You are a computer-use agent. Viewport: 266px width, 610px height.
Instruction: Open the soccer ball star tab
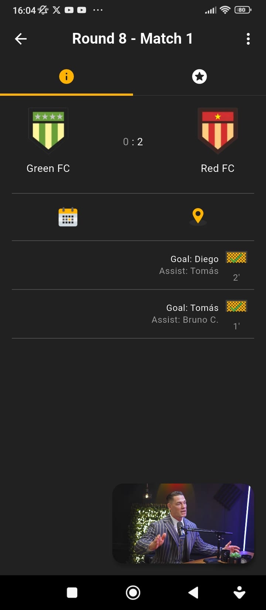(199, 77)
